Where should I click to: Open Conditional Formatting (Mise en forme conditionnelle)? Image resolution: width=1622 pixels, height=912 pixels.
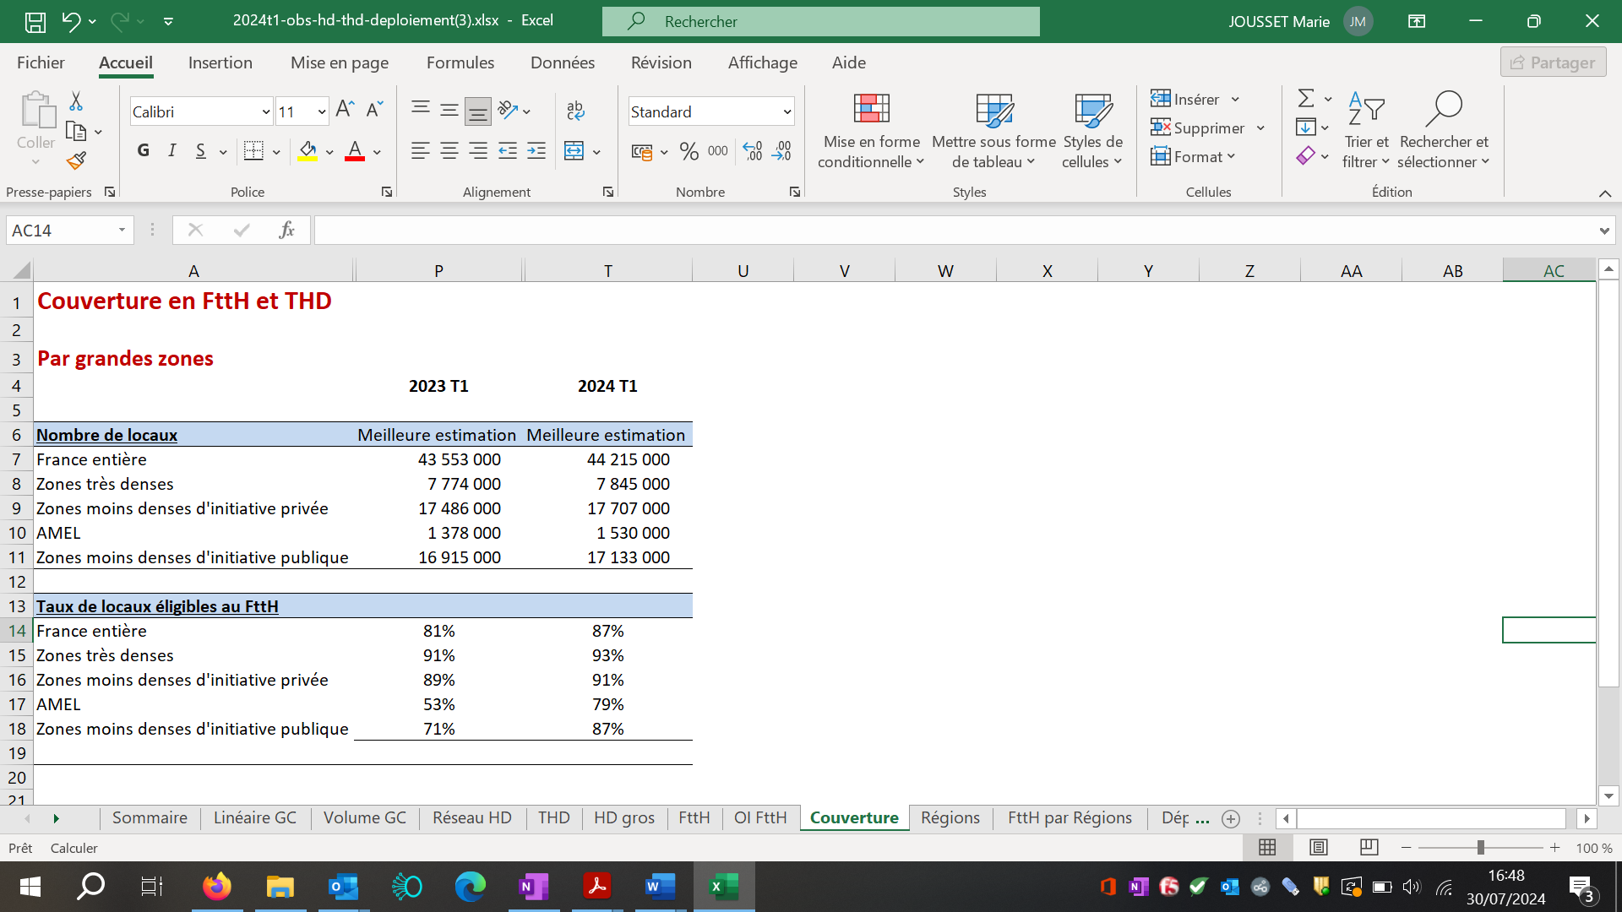point(871,131)
